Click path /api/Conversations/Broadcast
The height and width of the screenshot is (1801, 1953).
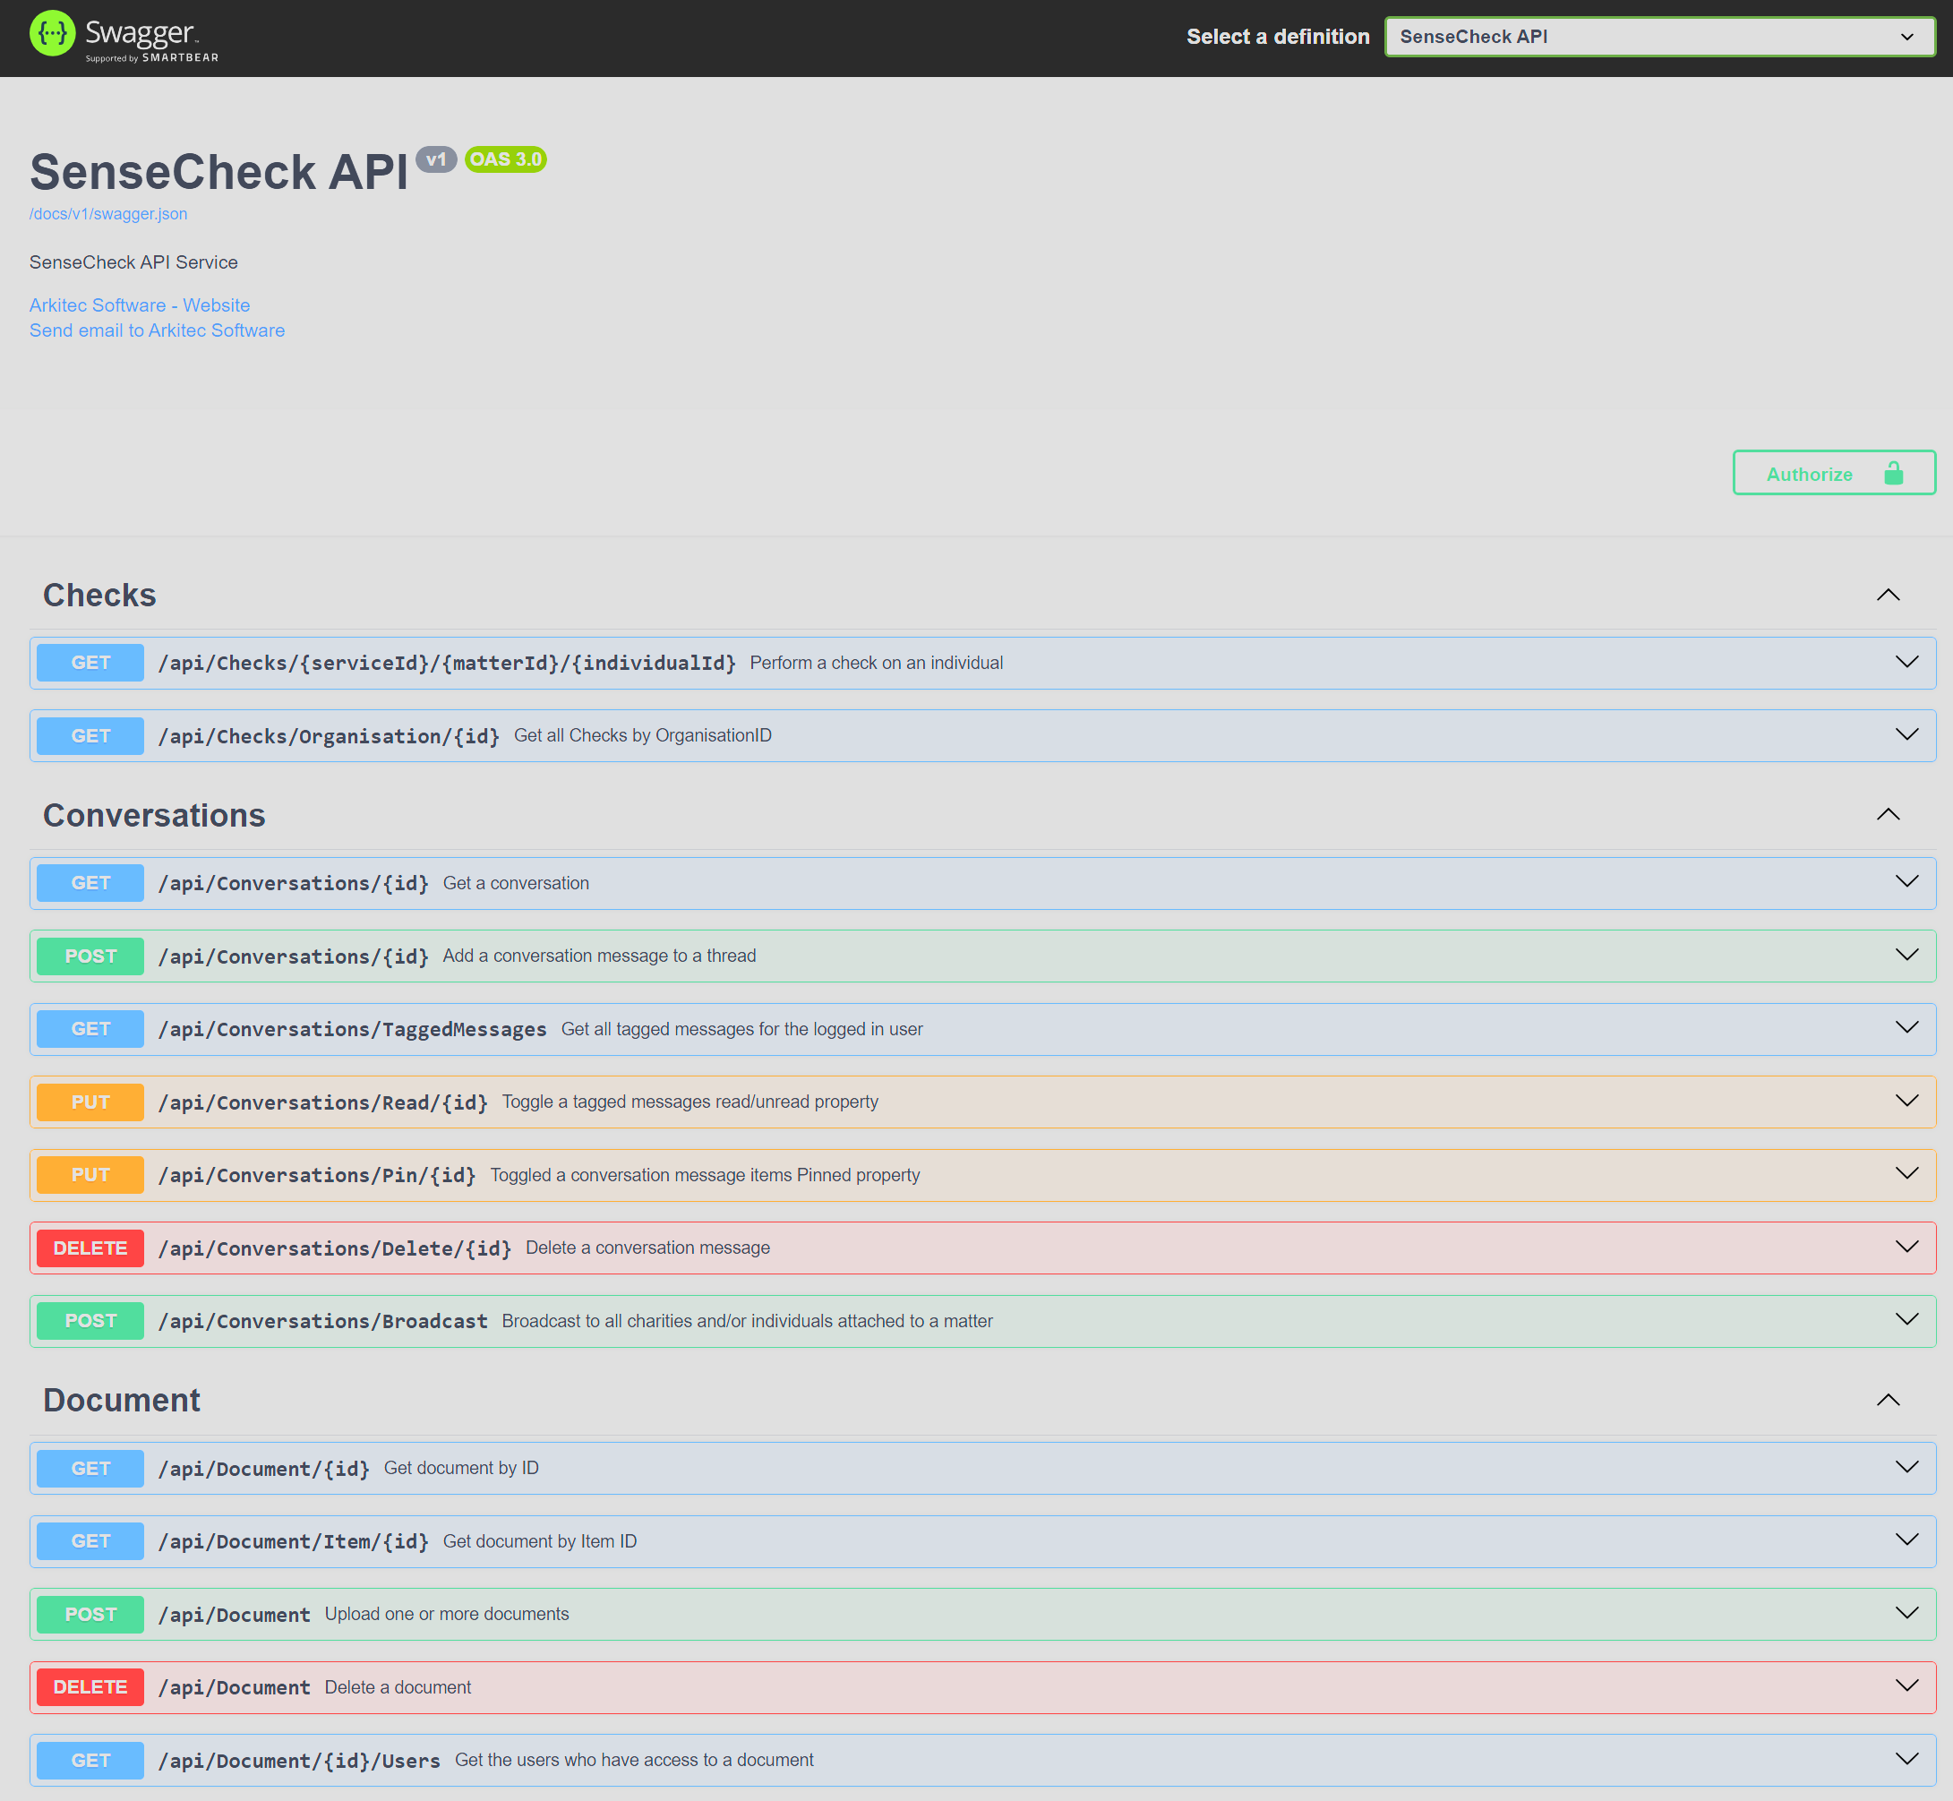click(323, 1322)
